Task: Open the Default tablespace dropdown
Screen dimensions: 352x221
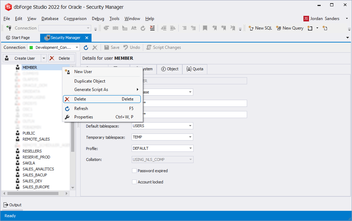Action: [190, 126]
